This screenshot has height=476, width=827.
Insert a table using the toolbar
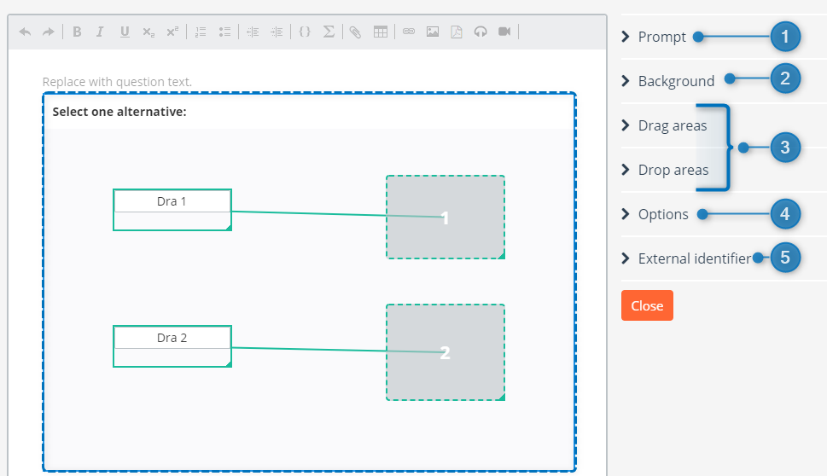(381, 32)
